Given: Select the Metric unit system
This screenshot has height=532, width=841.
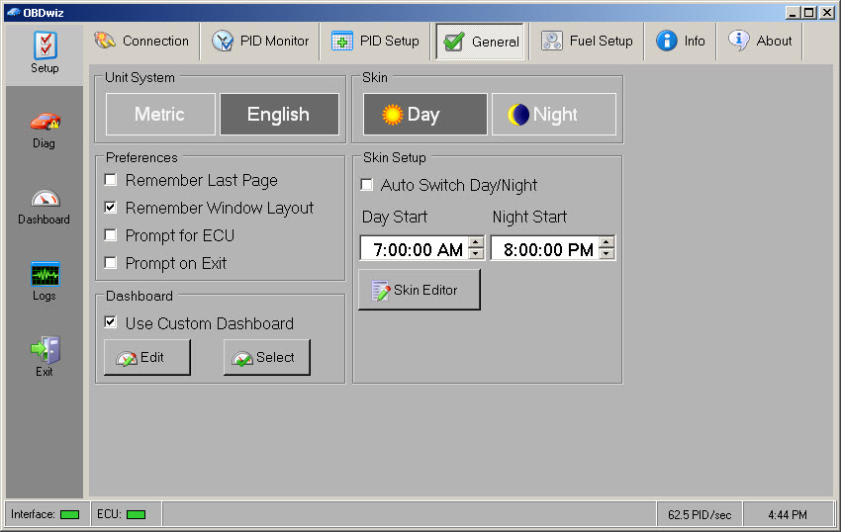Looking at the screenshot, I should pos(160,115).
